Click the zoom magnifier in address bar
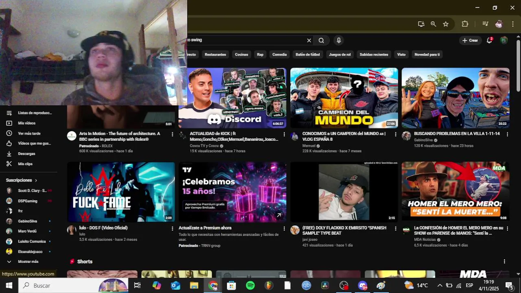The image size is (521, 293). click(433, 24)
